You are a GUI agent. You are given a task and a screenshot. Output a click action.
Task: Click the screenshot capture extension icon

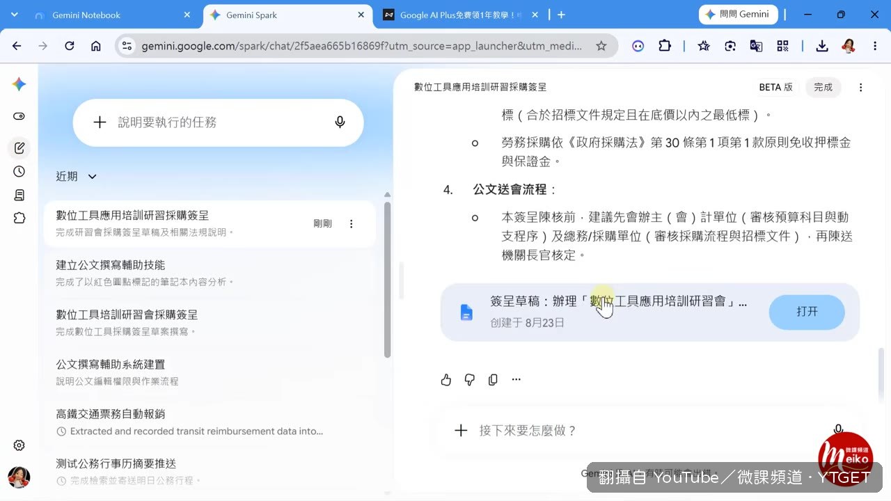click(730, 46)
